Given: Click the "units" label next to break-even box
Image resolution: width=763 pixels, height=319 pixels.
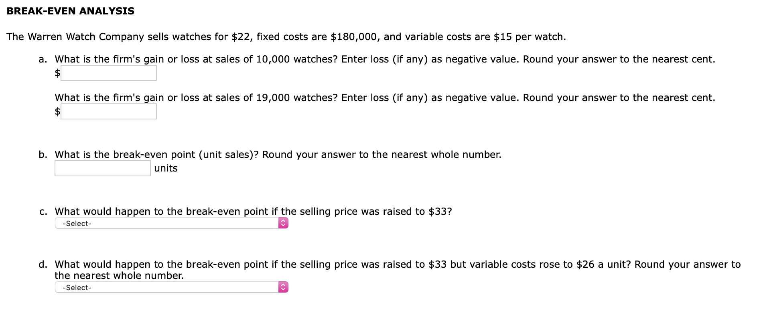Looking at the screenshot, I should click(x=166, y=168).
